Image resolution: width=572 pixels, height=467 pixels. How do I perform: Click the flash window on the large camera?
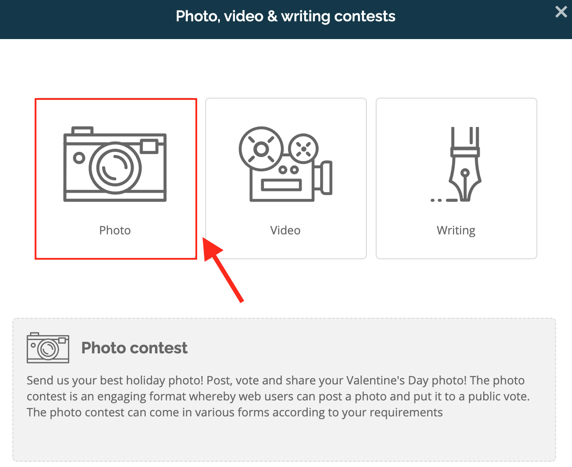click(149, 146)
